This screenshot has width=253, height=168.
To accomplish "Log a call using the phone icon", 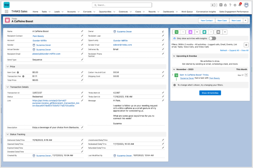I will 204,32.
